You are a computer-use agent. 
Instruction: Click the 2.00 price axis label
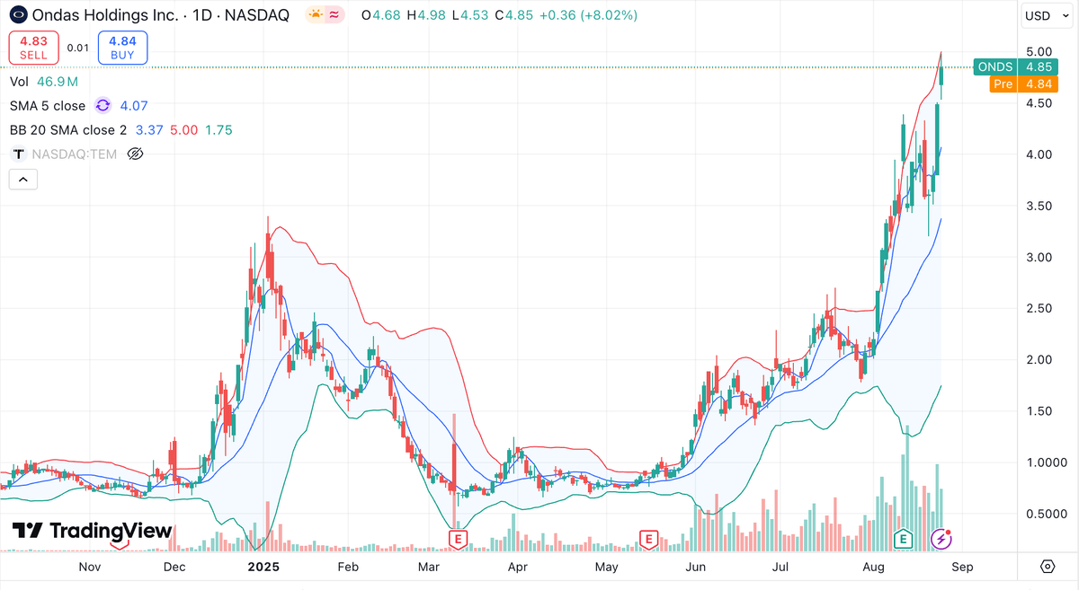(1038, 360)
